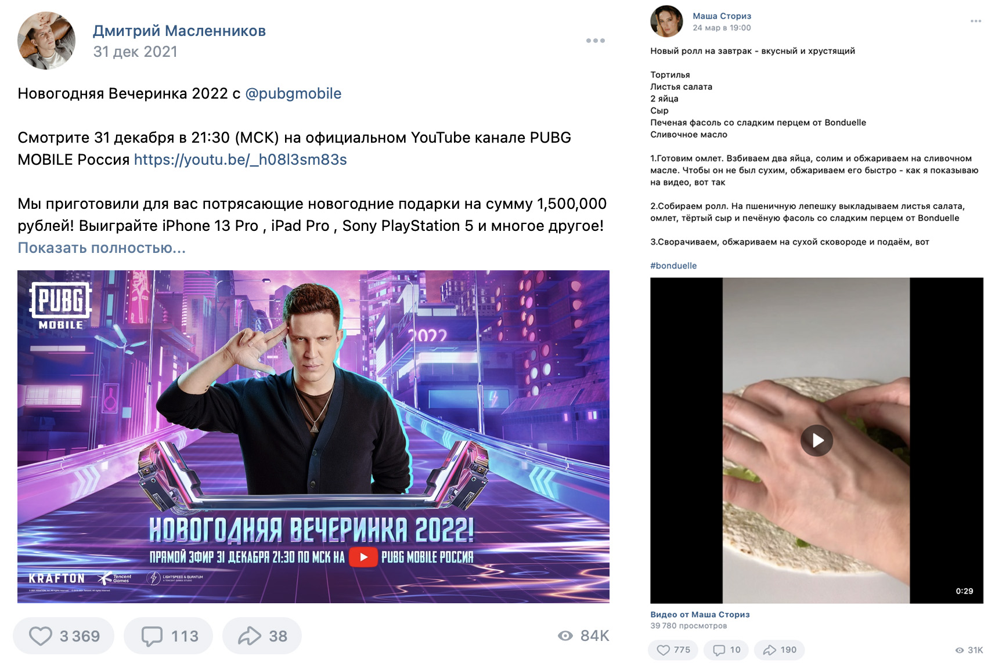Share the Новогодняя Вечеринка post
995x663 pixels.
pyautogui.click(x=262, y=636)
